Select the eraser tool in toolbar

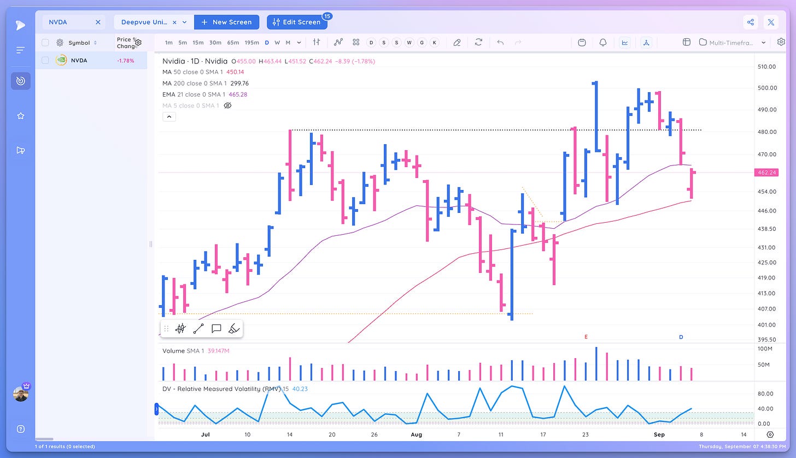[x=457, y=42]
